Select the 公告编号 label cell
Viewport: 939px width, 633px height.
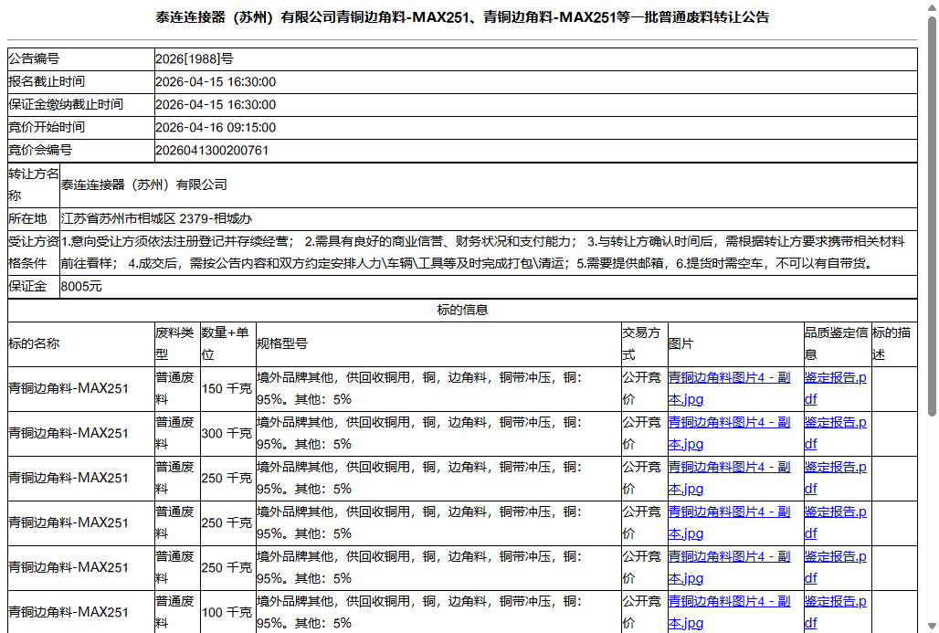coord(81,58)
